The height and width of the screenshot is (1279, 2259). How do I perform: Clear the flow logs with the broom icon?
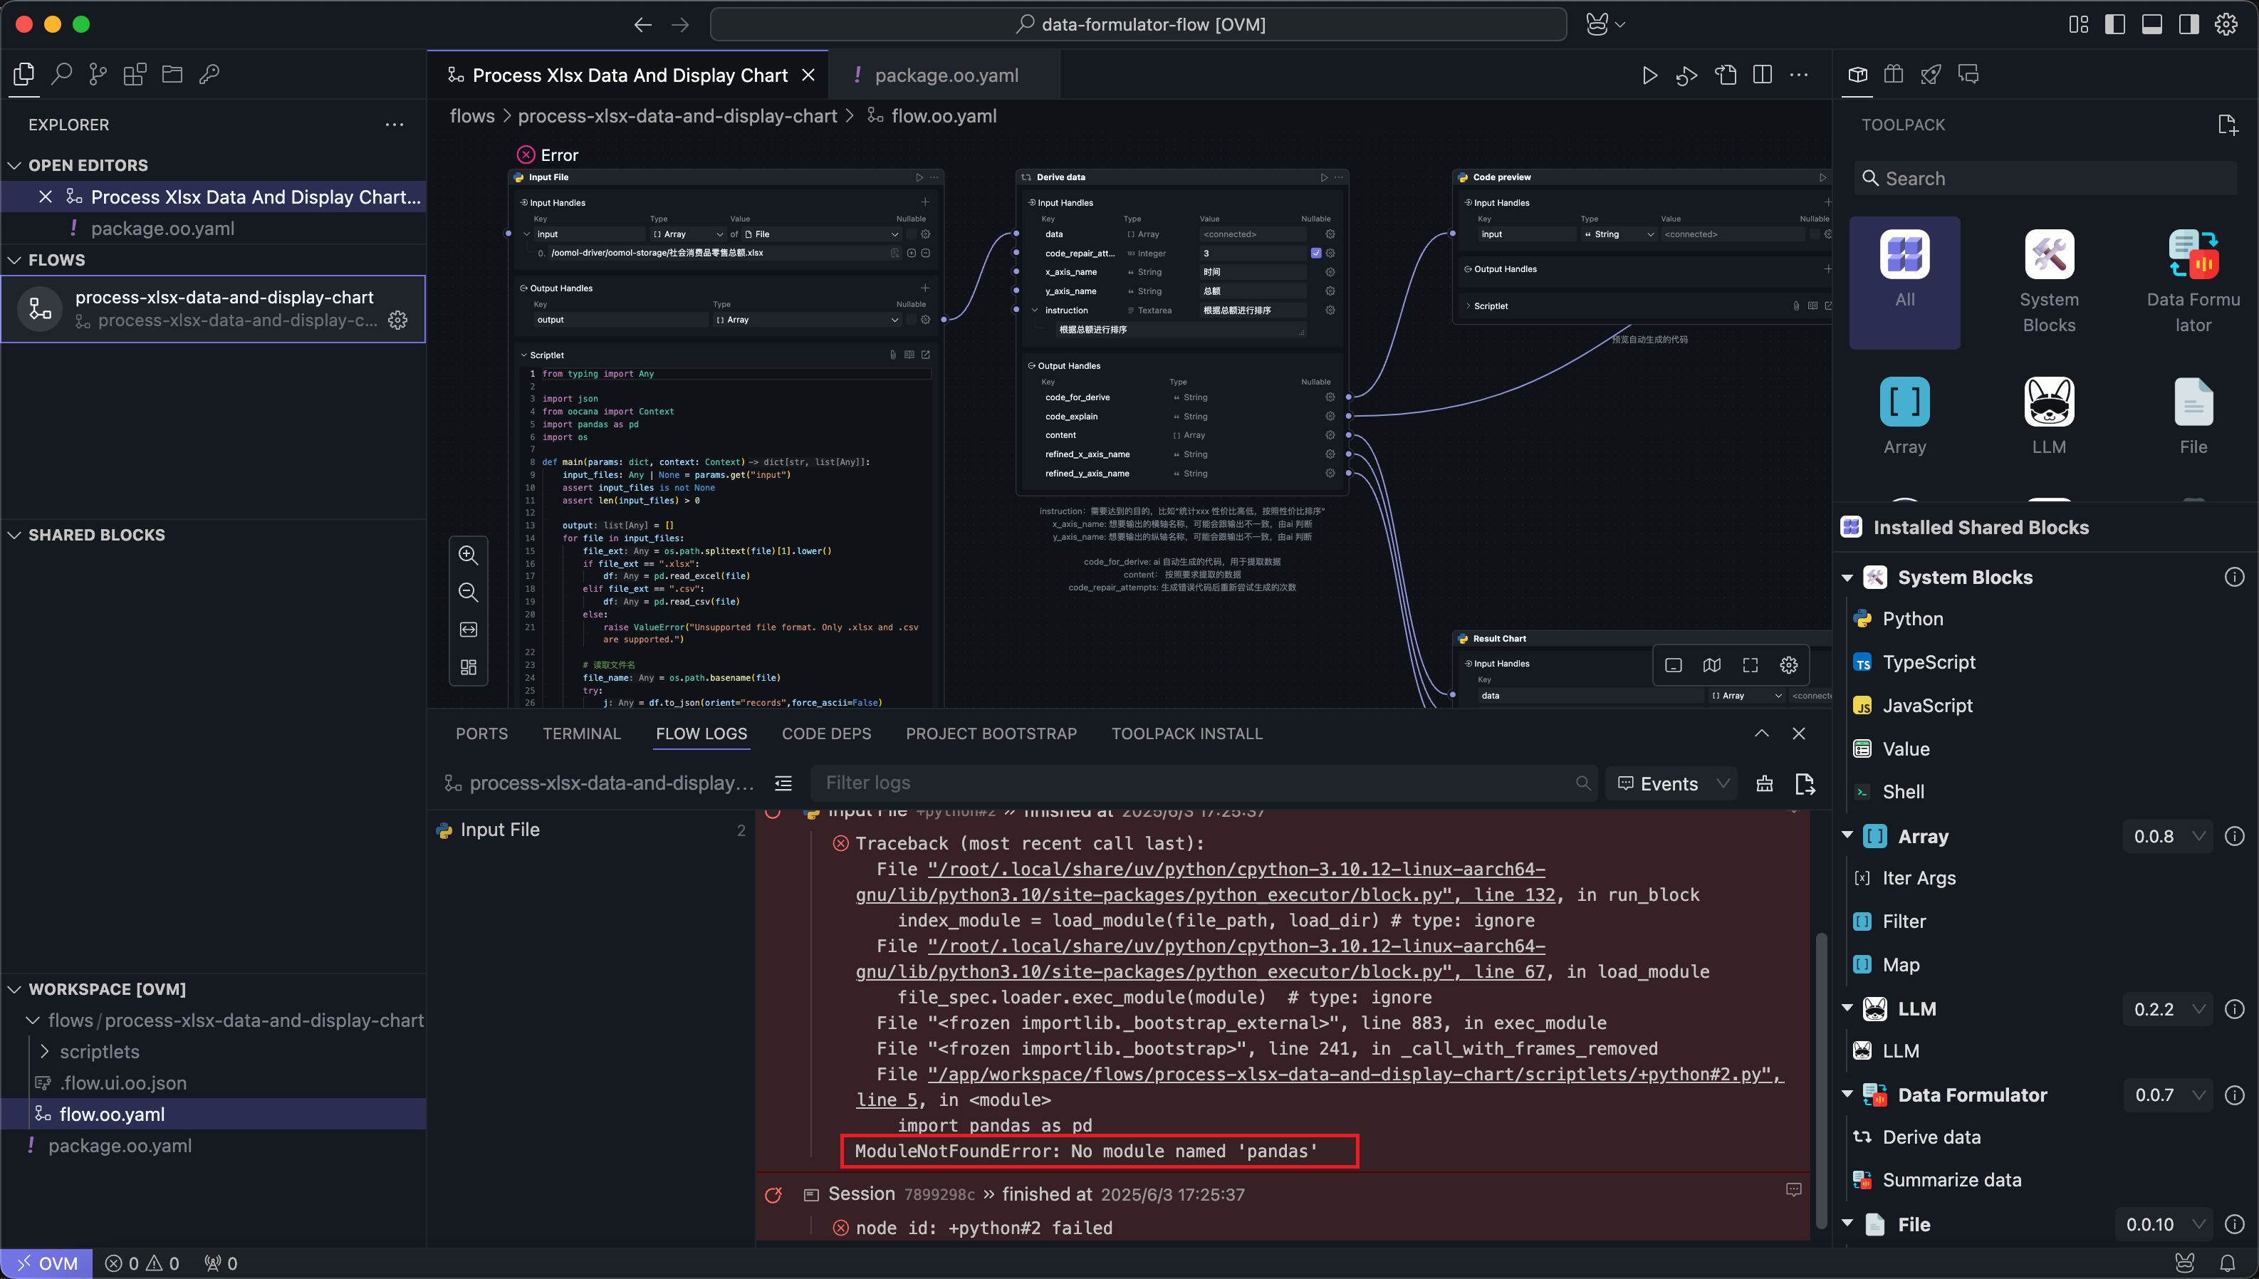point(1765,783)
